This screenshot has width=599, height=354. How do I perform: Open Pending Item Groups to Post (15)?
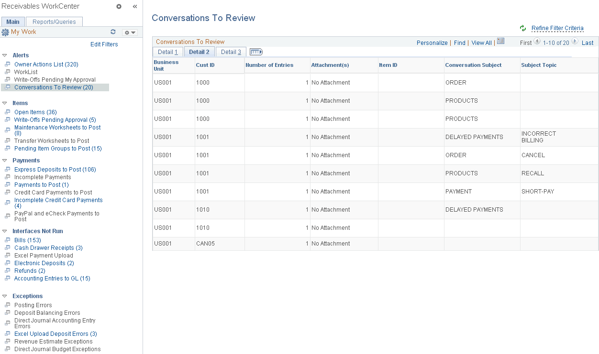pyautogui.click(x=58, y=149)
